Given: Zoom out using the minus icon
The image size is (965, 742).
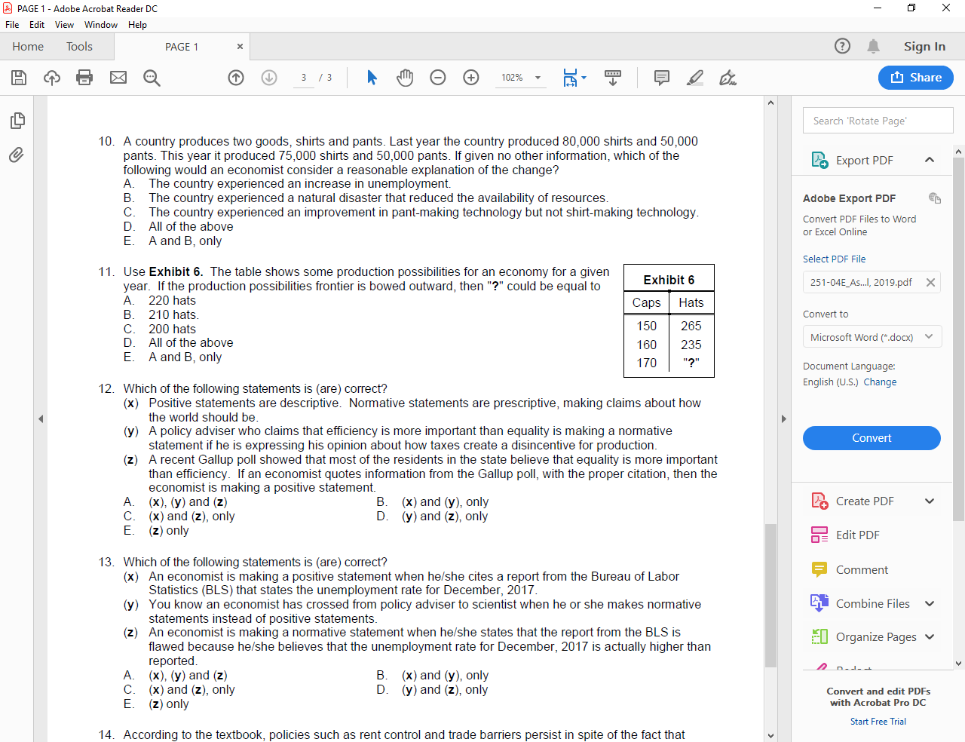Looking at the screenshot, I should 438,77.
